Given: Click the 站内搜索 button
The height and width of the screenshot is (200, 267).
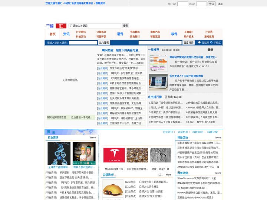Looking at the screenshot, I should (x=104, y=43).
